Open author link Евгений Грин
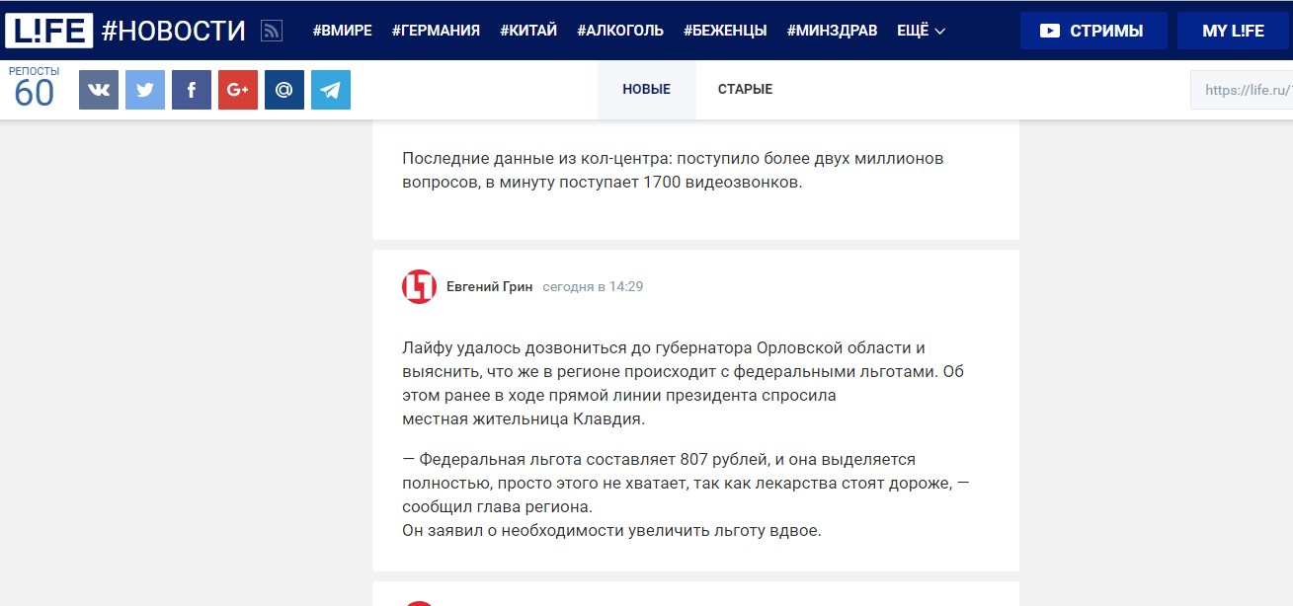This screenshot has height=606, width=1293. (489, 287)
